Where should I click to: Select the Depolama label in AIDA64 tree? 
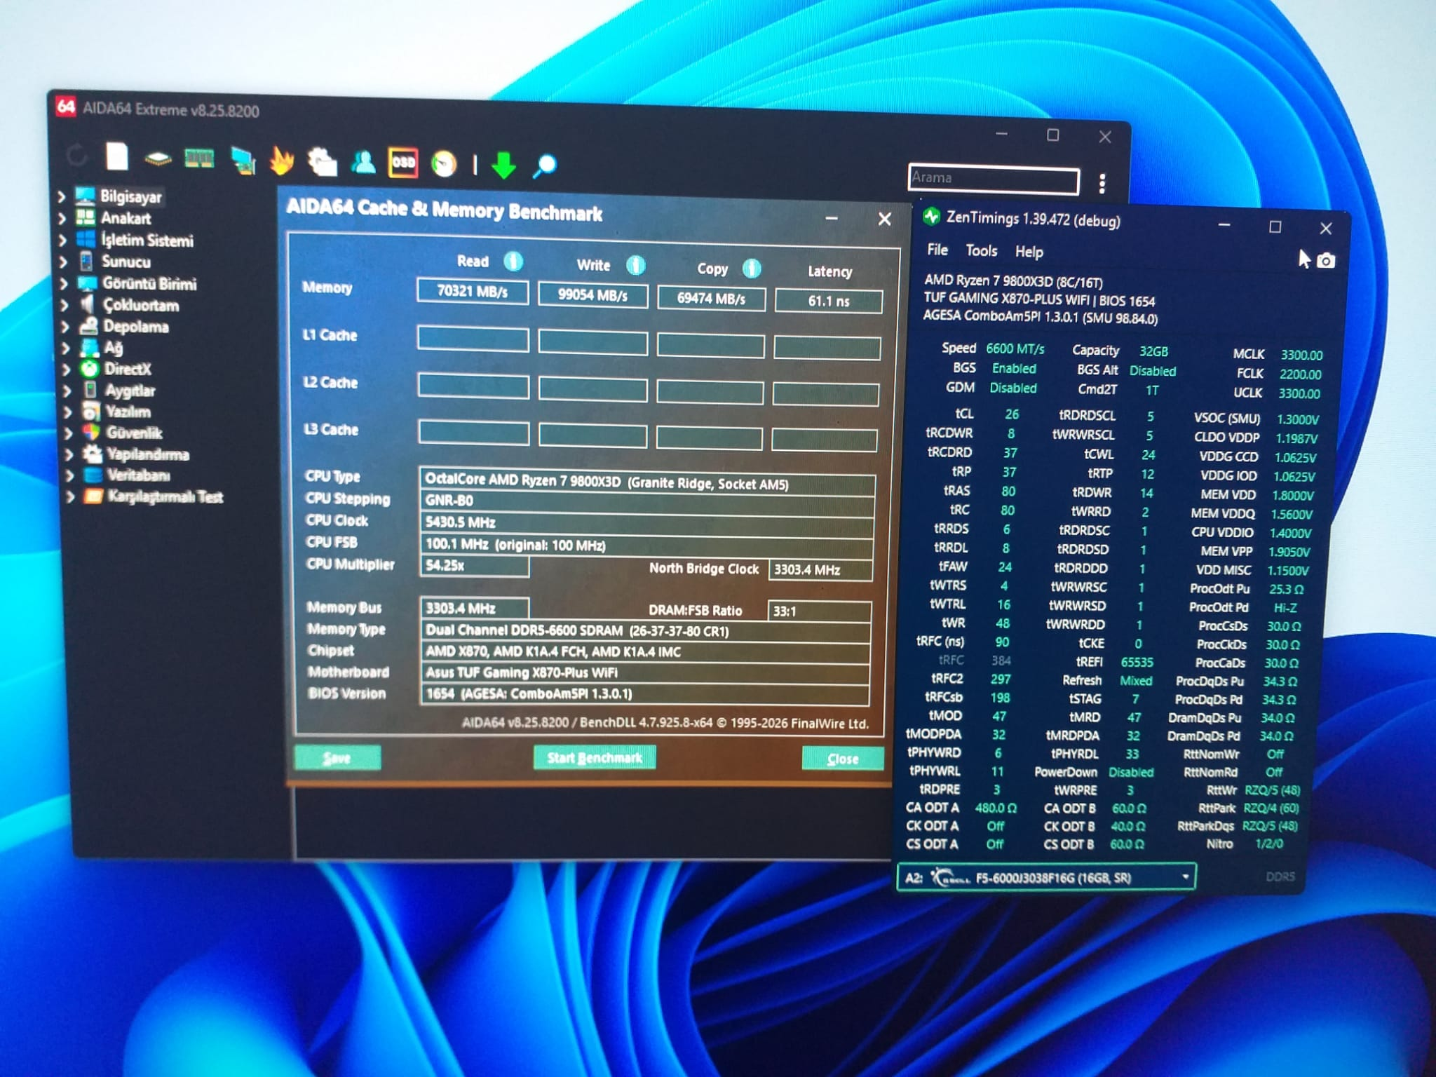click(x=136, y=326)
